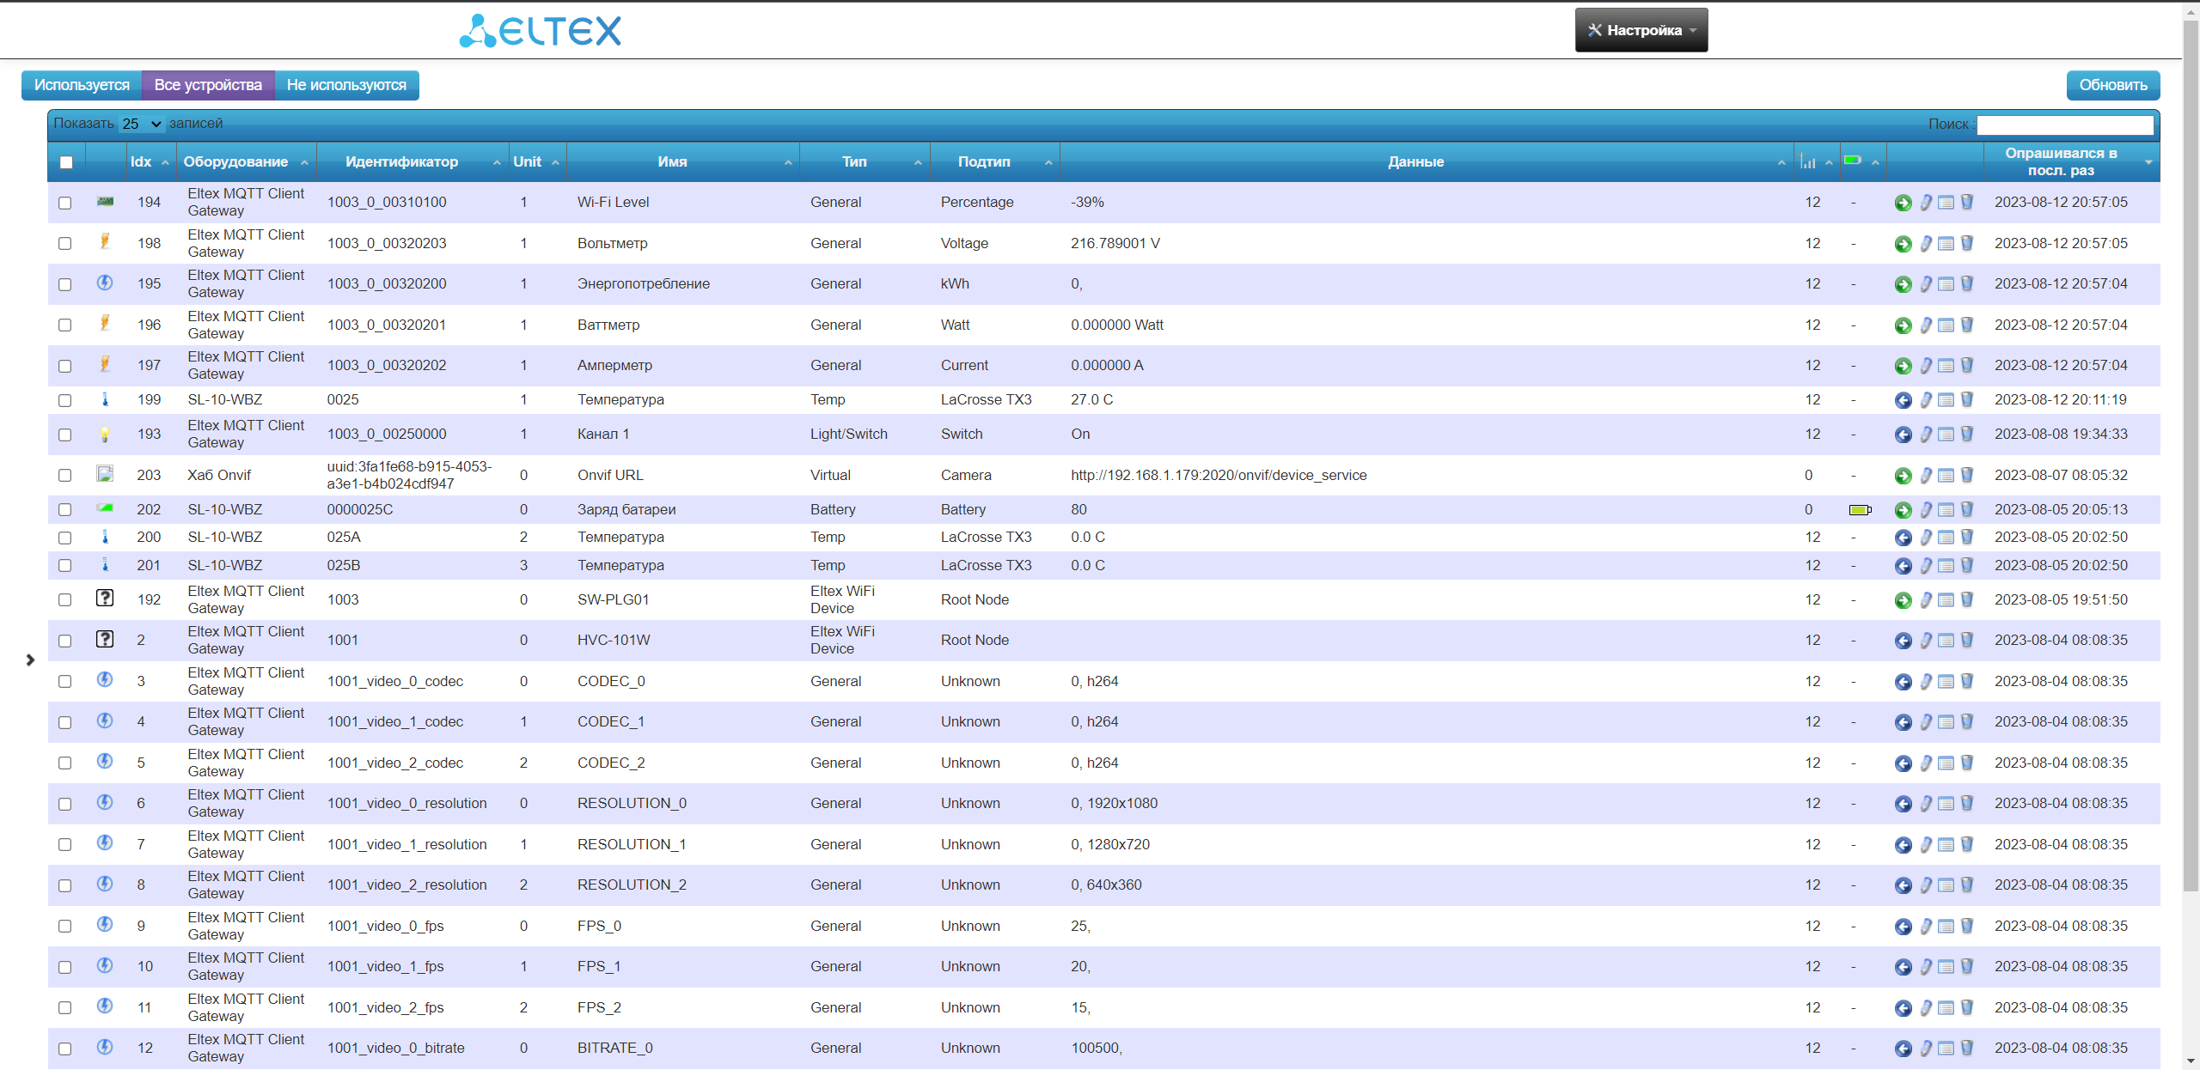Screen dimensions: 2200x1070
Task: Open the Настройка dropdown menu
Action: pyautogui.click(x=1641, y=30)
